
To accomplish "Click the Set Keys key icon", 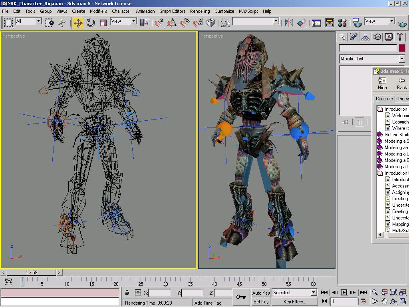I will (x=241, y=297).
